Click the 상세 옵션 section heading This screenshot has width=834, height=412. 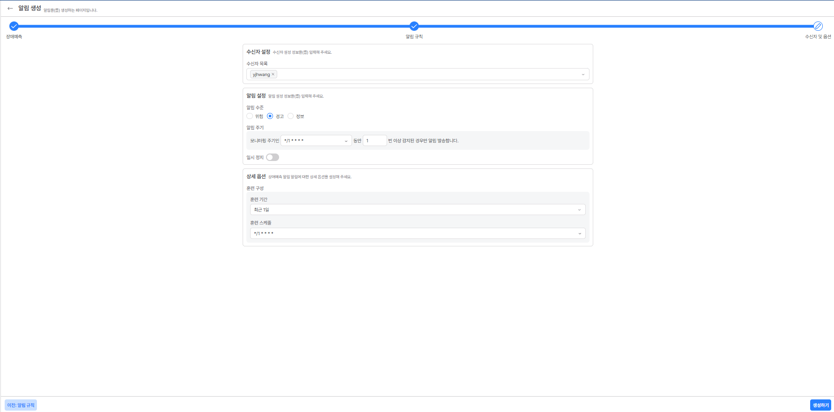tap(256, 176)
